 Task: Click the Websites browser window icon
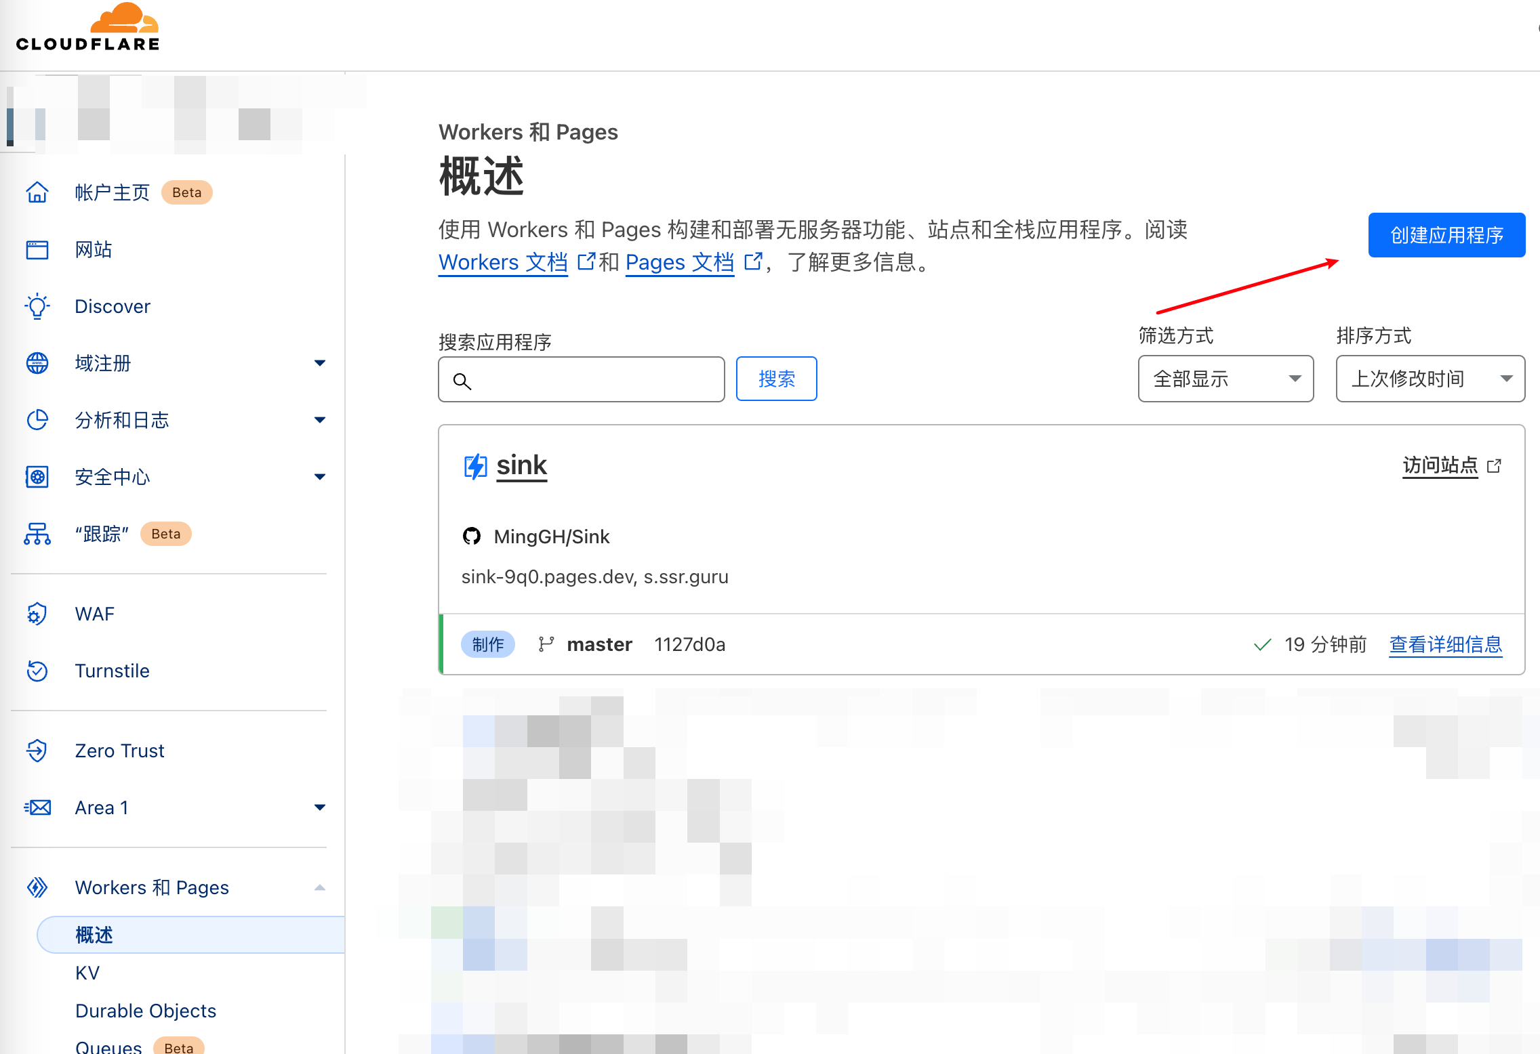coord(37,249)
